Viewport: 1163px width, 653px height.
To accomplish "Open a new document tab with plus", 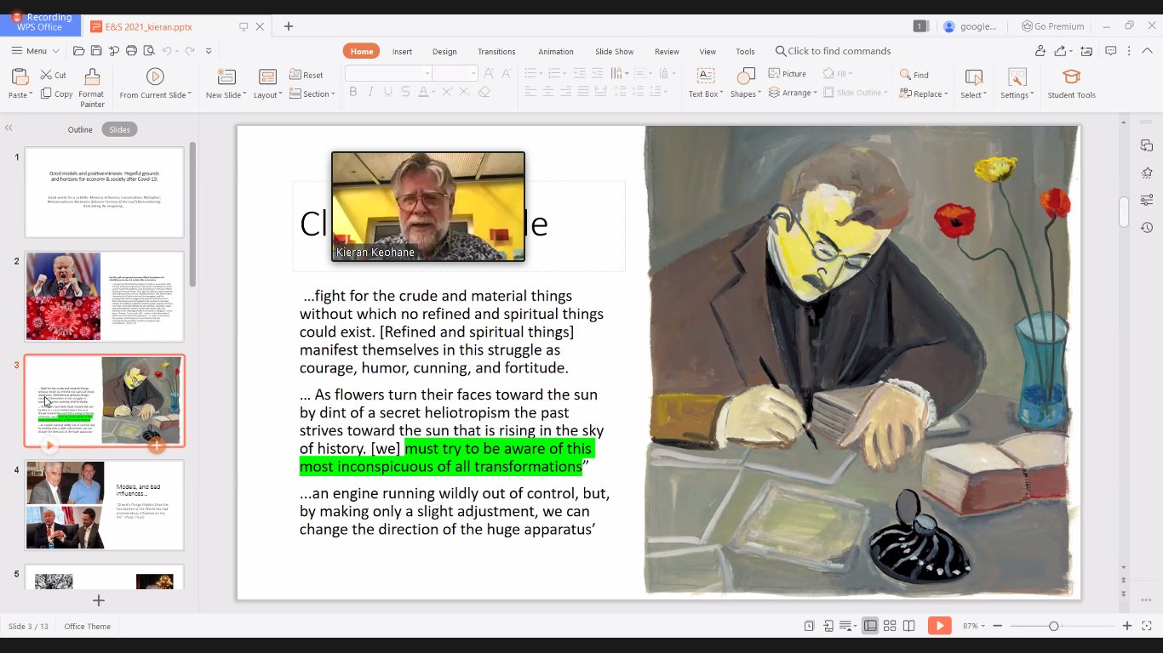I will point(289,26).
